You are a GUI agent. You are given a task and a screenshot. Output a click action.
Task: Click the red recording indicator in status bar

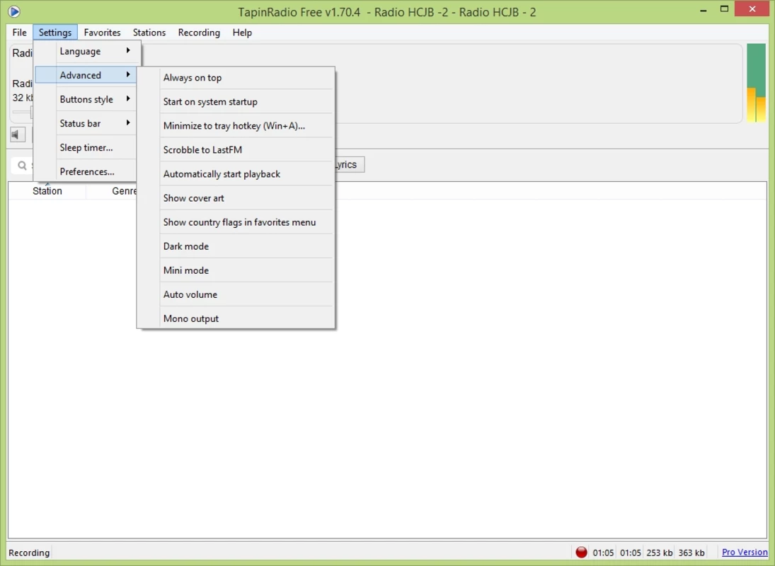coord(581,553)
